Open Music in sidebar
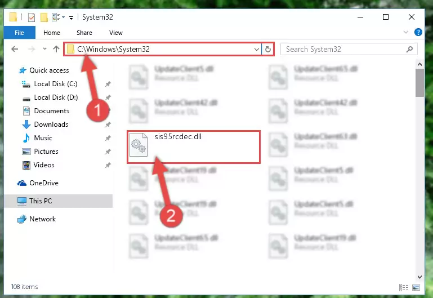 coord(43,138)
